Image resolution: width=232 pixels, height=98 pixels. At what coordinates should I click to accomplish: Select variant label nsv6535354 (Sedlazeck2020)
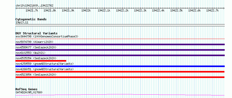pyautogui.click(x=36, y=58)
